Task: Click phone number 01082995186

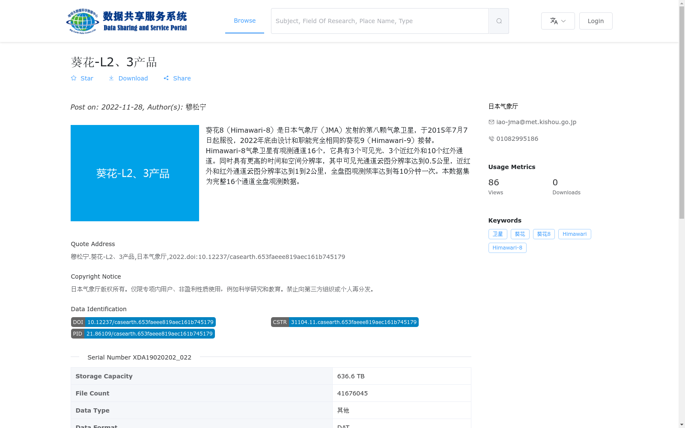Action: point(517,139)
